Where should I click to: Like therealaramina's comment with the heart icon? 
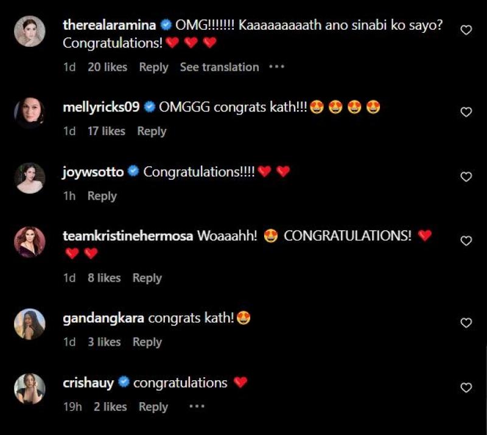coord(466,30)
